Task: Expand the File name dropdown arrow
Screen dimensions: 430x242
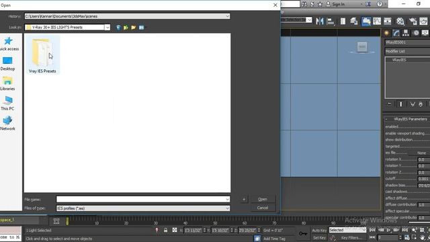Action: point(227,200)
